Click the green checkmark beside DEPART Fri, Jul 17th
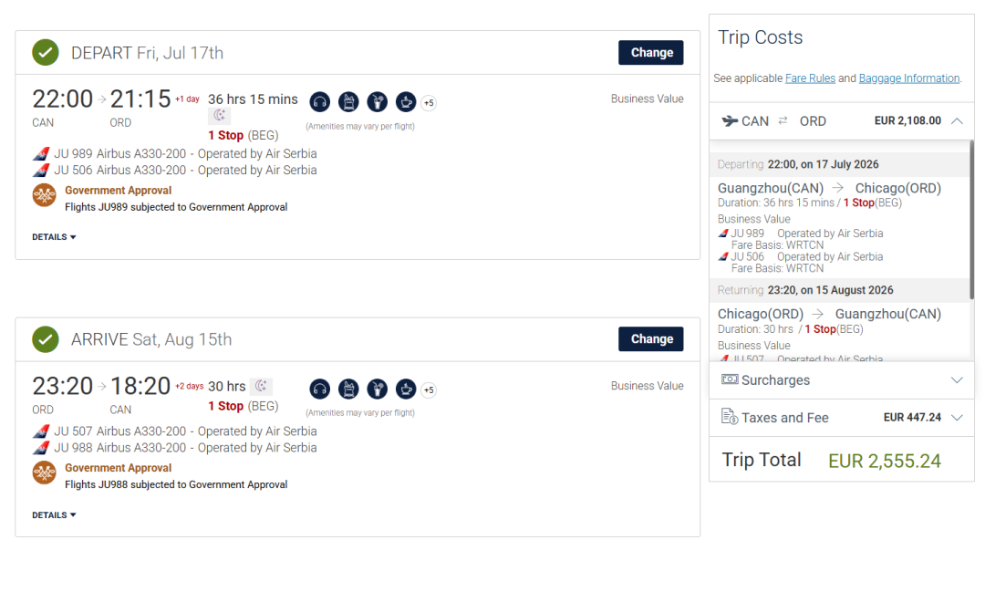The width and height of the screenshot is (985, 592). (46, 53)
